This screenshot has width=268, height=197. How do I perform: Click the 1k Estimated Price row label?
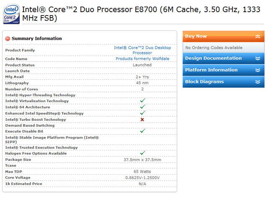[23, 184]
